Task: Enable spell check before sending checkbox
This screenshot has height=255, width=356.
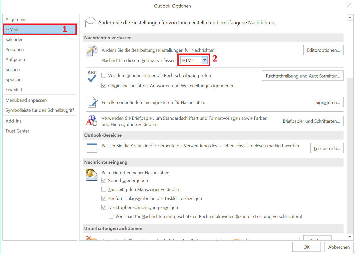Action: point(104,75)
